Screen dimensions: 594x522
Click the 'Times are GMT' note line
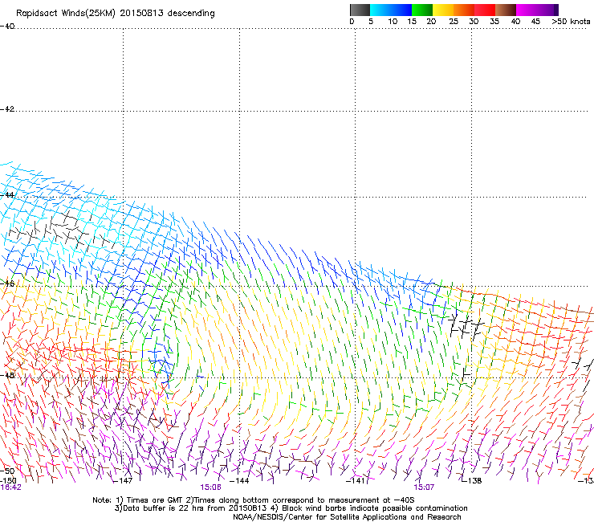pyautogui.click(x=254, y=500)
